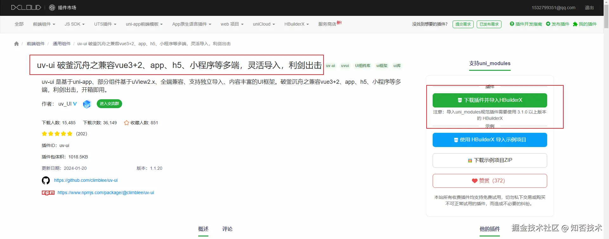Click 通用组件 breadcrumb link
This screenshot has width=609, height=239.
[x=62, y=44]
